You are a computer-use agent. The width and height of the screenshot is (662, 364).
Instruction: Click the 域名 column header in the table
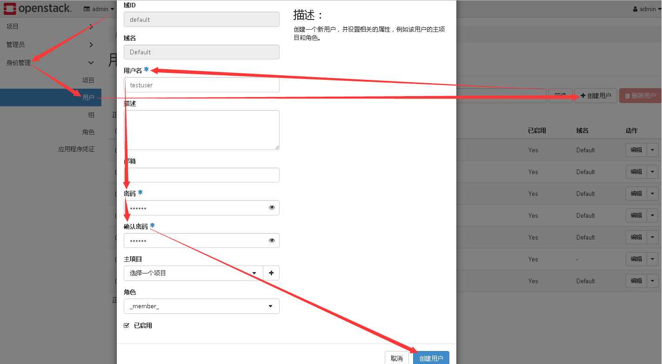(x=582, y=130)
